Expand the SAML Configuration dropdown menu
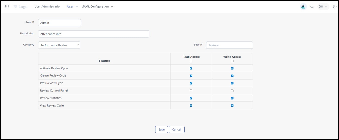This screenshot has width=339, height=140. coord(98,7)
